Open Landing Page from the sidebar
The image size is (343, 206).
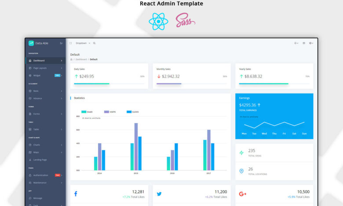click(40, 160)
